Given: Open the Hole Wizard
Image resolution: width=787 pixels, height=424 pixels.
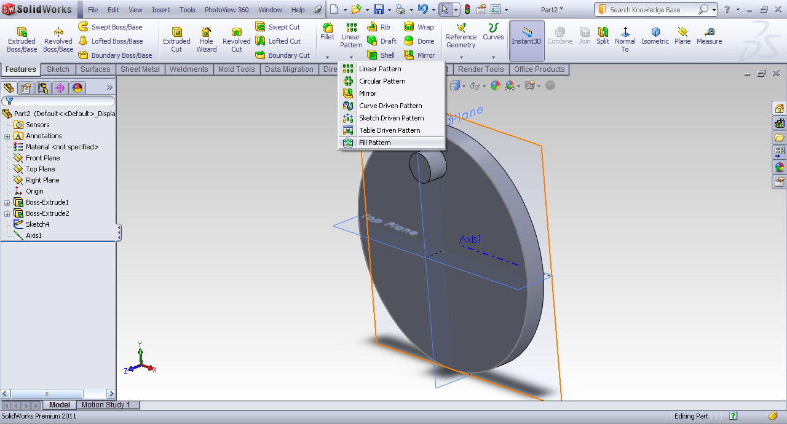Looking at the screenshot, I should (207, 39).
